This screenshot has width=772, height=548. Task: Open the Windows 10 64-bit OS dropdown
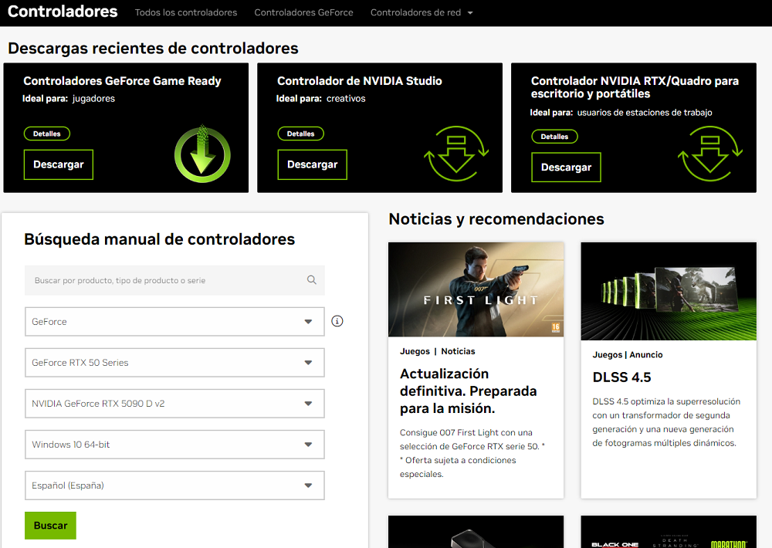[x=174, y=444]
